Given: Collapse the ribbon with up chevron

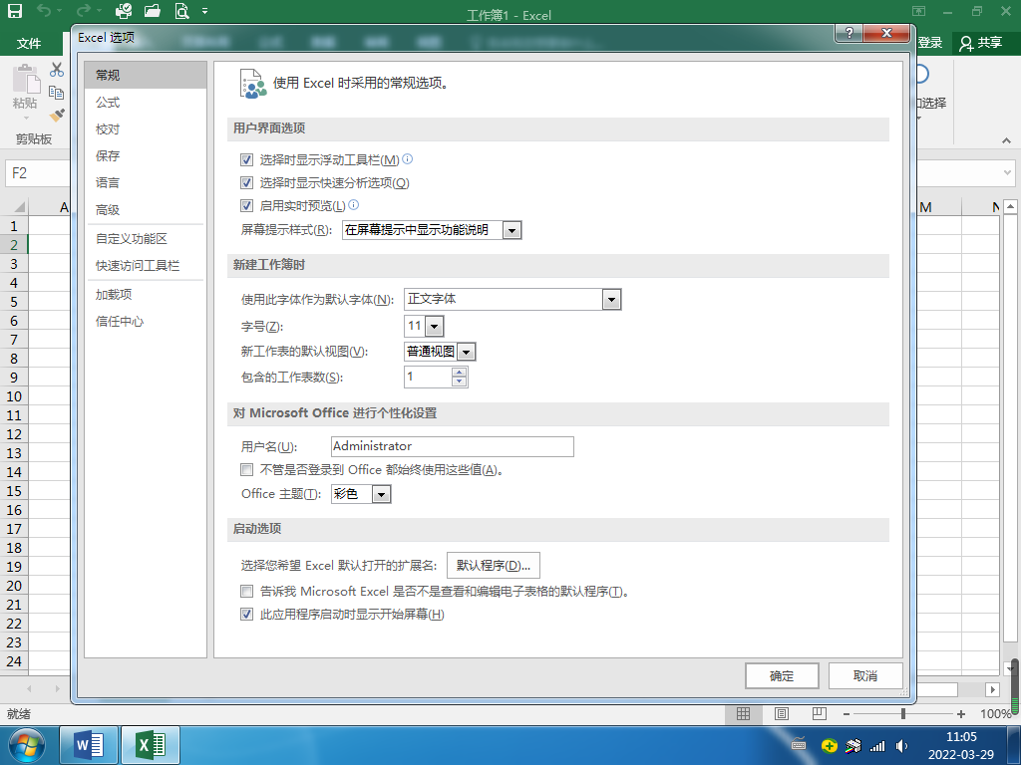Looking at the screenshot, I should coord(1006,140).
